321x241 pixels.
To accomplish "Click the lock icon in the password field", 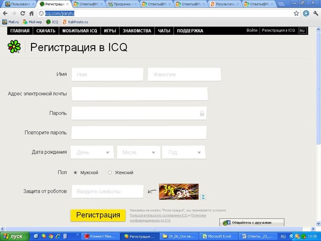I will coord(202,114).
